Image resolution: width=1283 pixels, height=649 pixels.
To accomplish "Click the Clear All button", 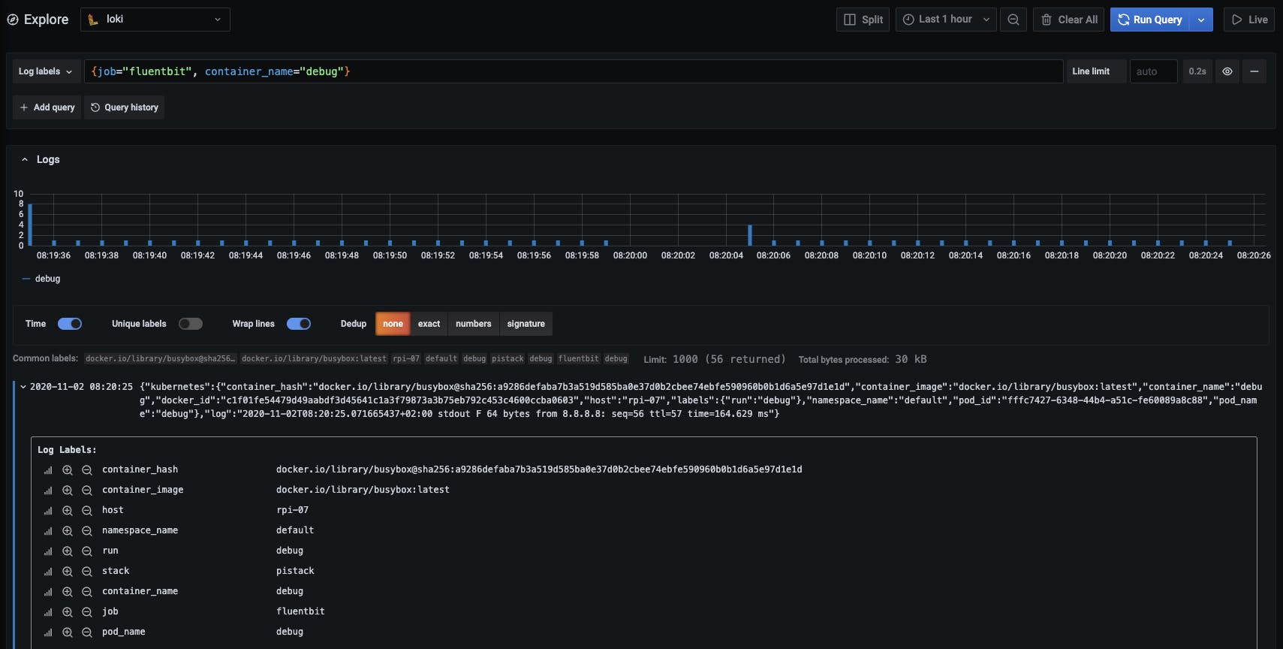I will [x=1069, y=20].
